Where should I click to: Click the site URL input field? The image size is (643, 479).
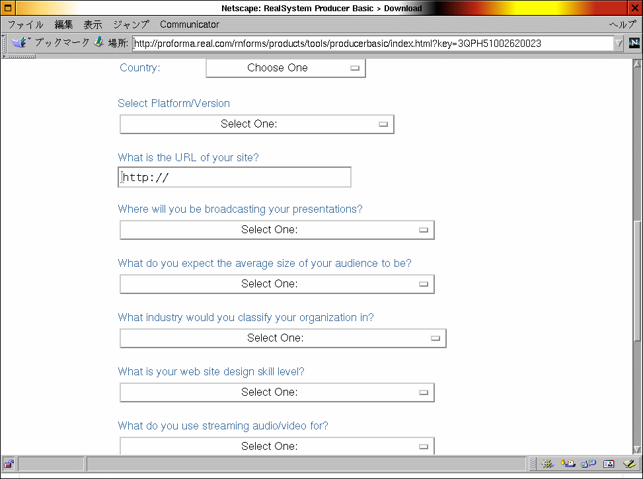[x=235, y=177]
